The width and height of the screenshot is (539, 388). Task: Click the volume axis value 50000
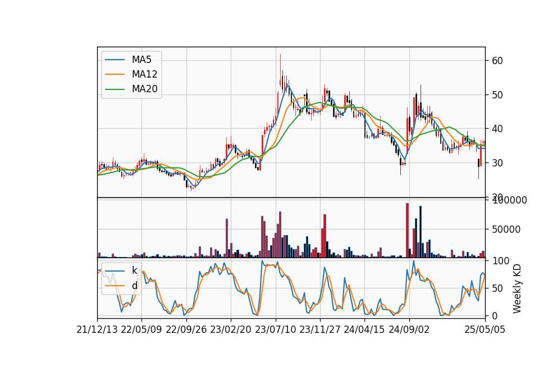[506, 229]
